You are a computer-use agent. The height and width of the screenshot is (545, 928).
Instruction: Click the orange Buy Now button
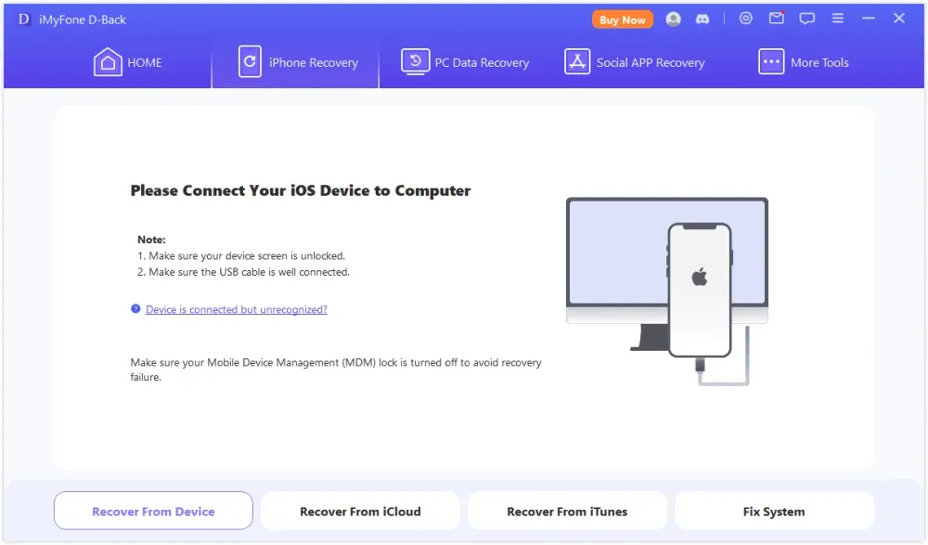(622, 19)
